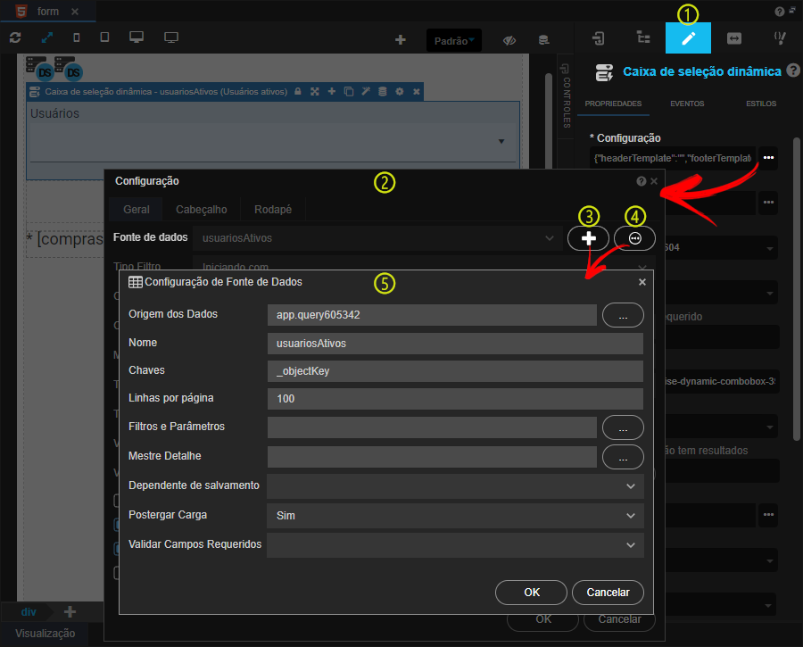Click the ellipsis button beside Mestre Detalhe

623,456
